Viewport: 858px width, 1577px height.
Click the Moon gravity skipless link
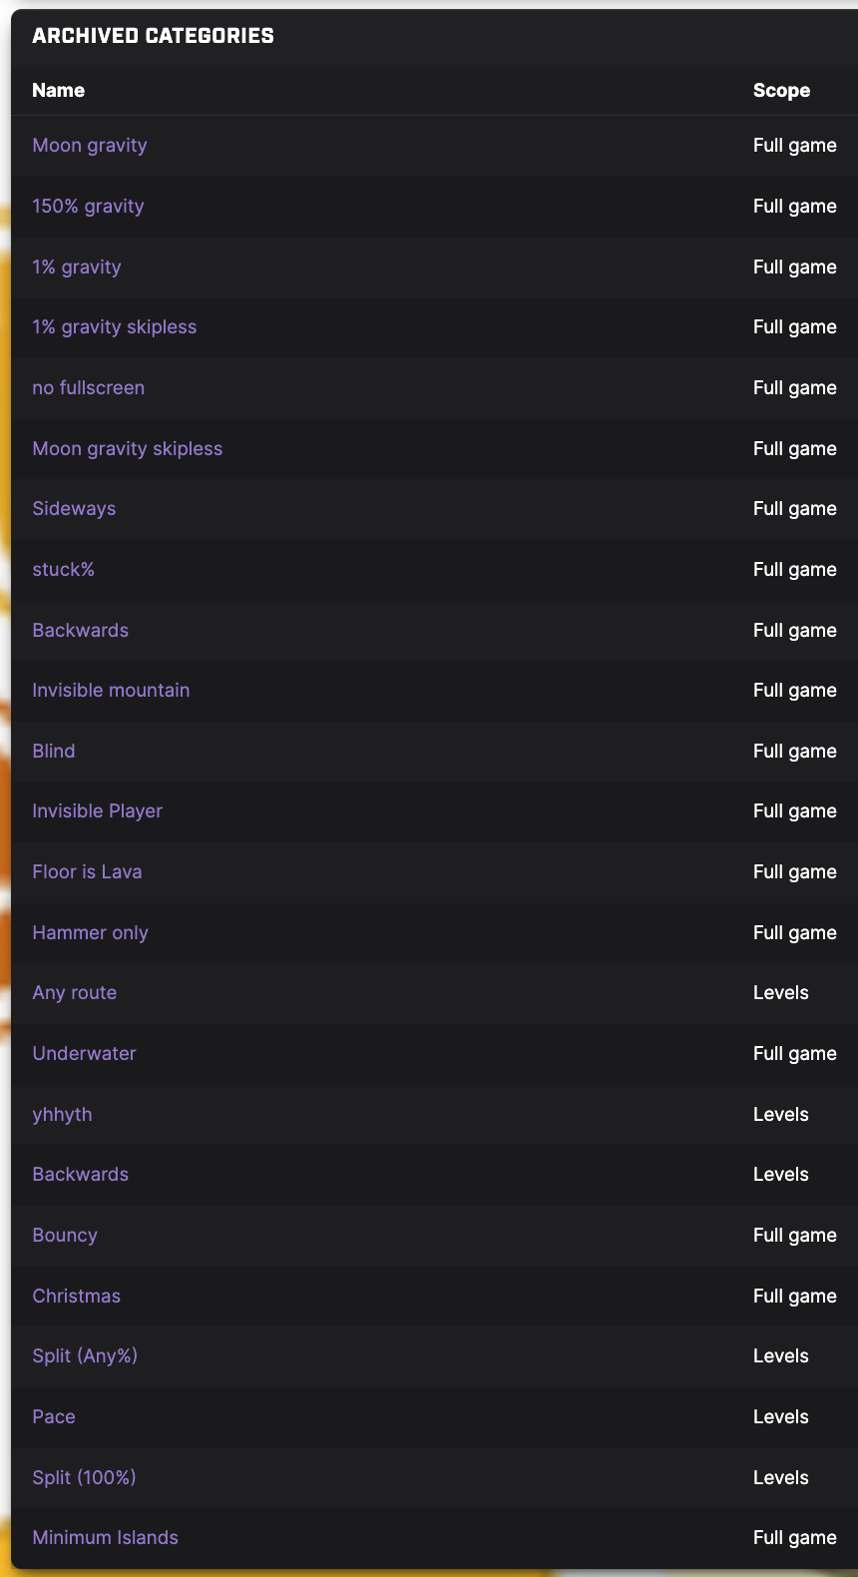click(x=128, y=449)
